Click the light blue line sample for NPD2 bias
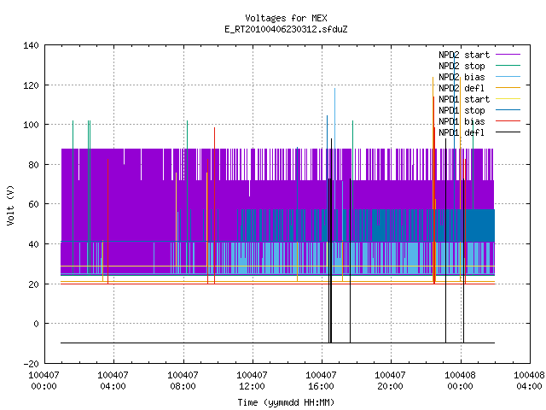546x410 pixels. tap(508, 77)
